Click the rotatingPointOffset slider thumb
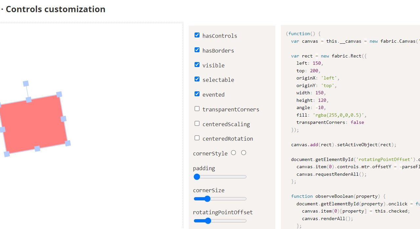 [x=208, y=221]
